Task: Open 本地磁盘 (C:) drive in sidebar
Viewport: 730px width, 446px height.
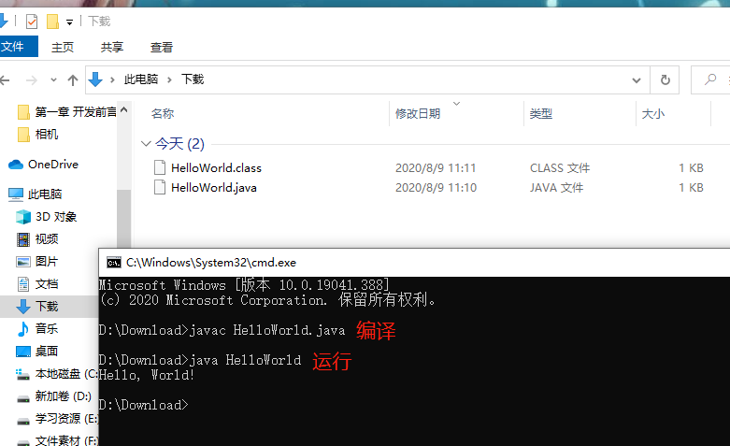Action: coord(57,373)
